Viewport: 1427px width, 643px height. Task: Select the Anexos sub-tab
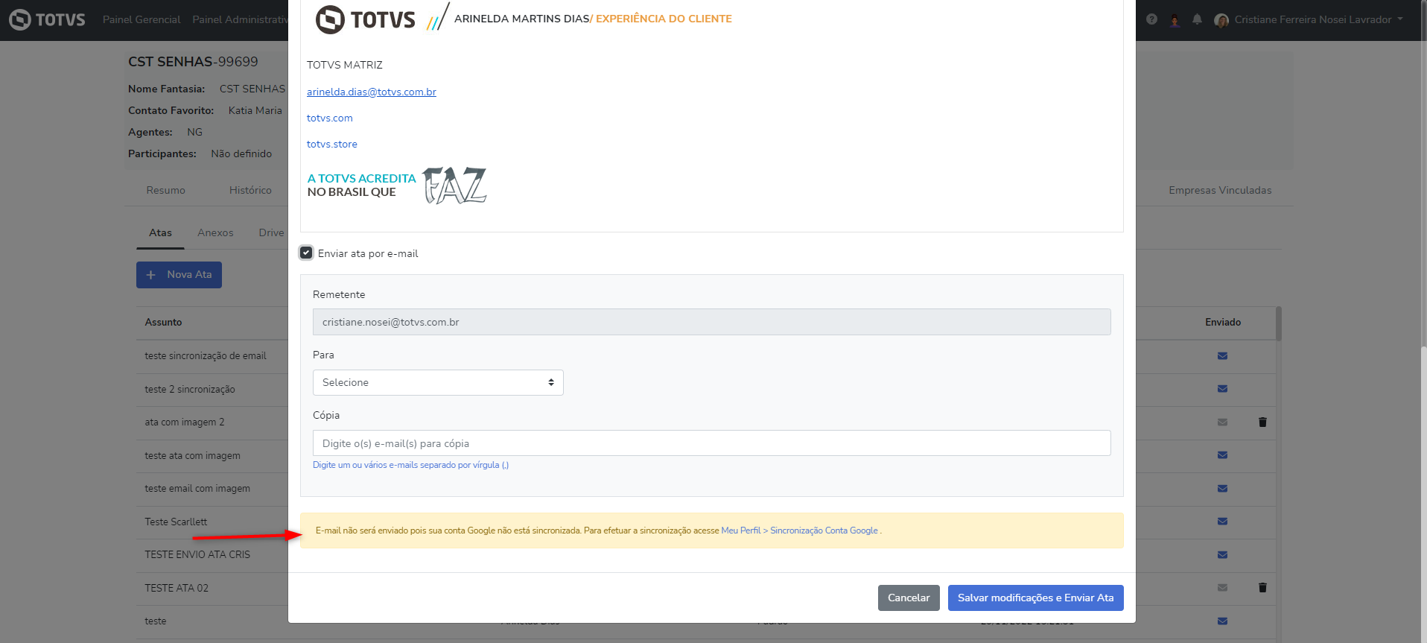(215, 232)
